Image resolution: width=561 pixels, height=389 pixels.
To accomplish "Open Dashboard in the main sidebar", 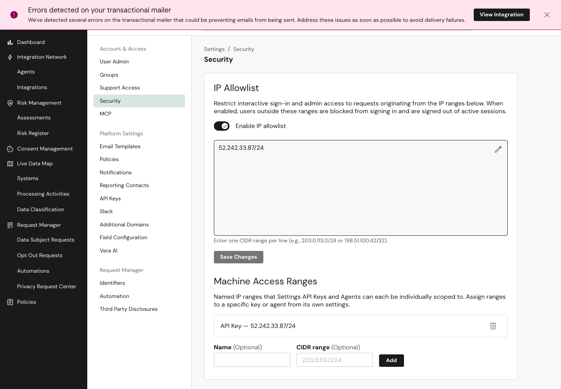I will (x=31, y=42).
